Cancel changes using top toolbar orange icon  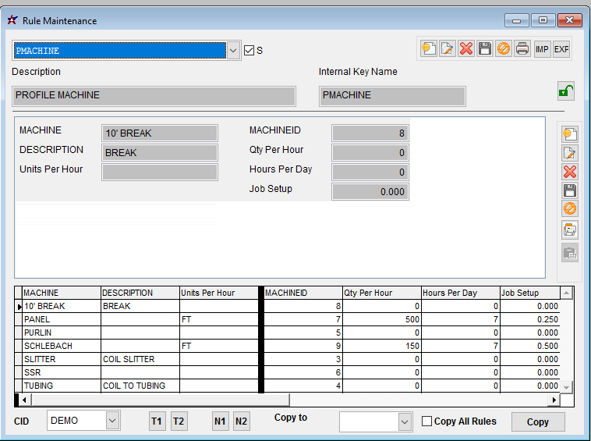504,48
